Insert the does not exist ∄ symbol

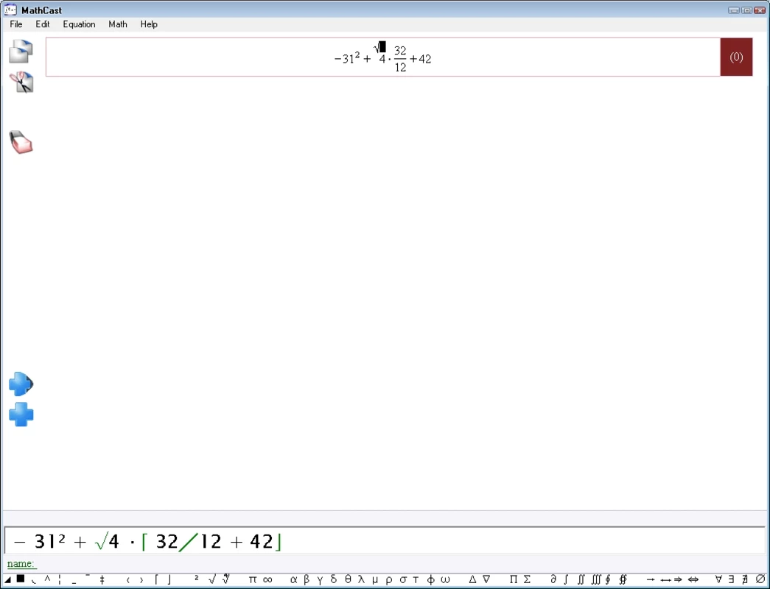coord(745,579)
